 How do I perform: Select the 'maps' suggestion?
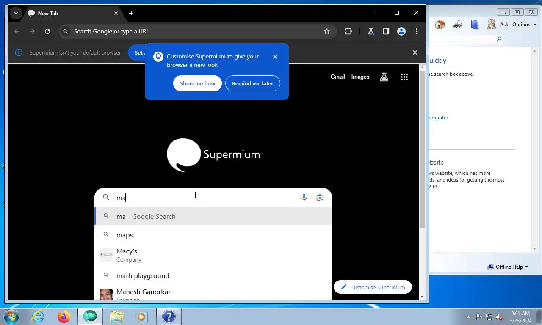(x=213, y=235)
